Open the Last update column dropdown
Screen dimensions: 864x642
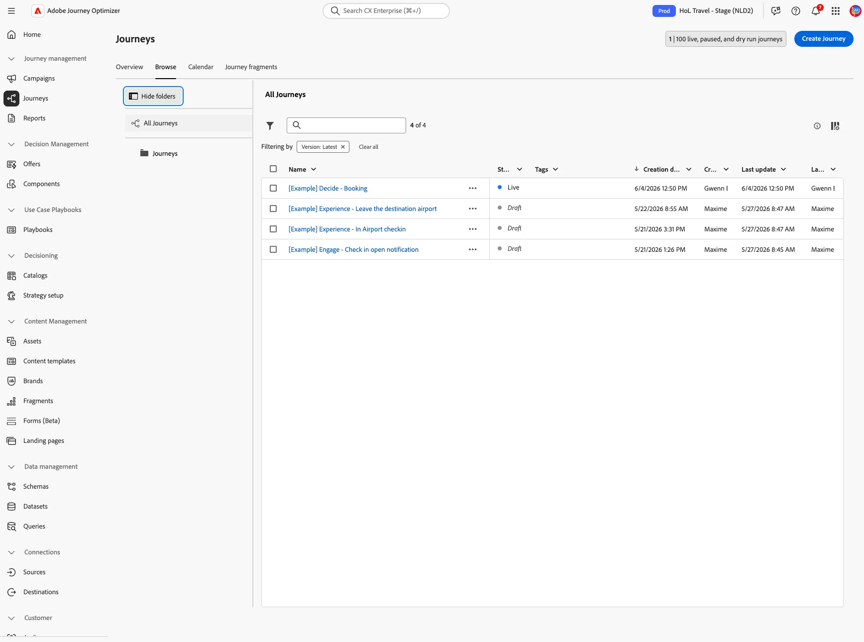click(783, 169)
